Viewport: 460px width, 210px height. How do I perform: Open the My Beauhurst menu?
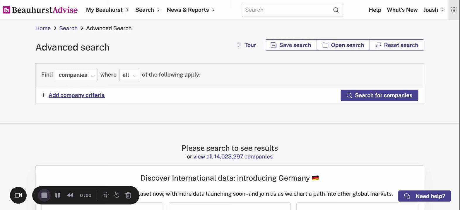tap(107, 10)
